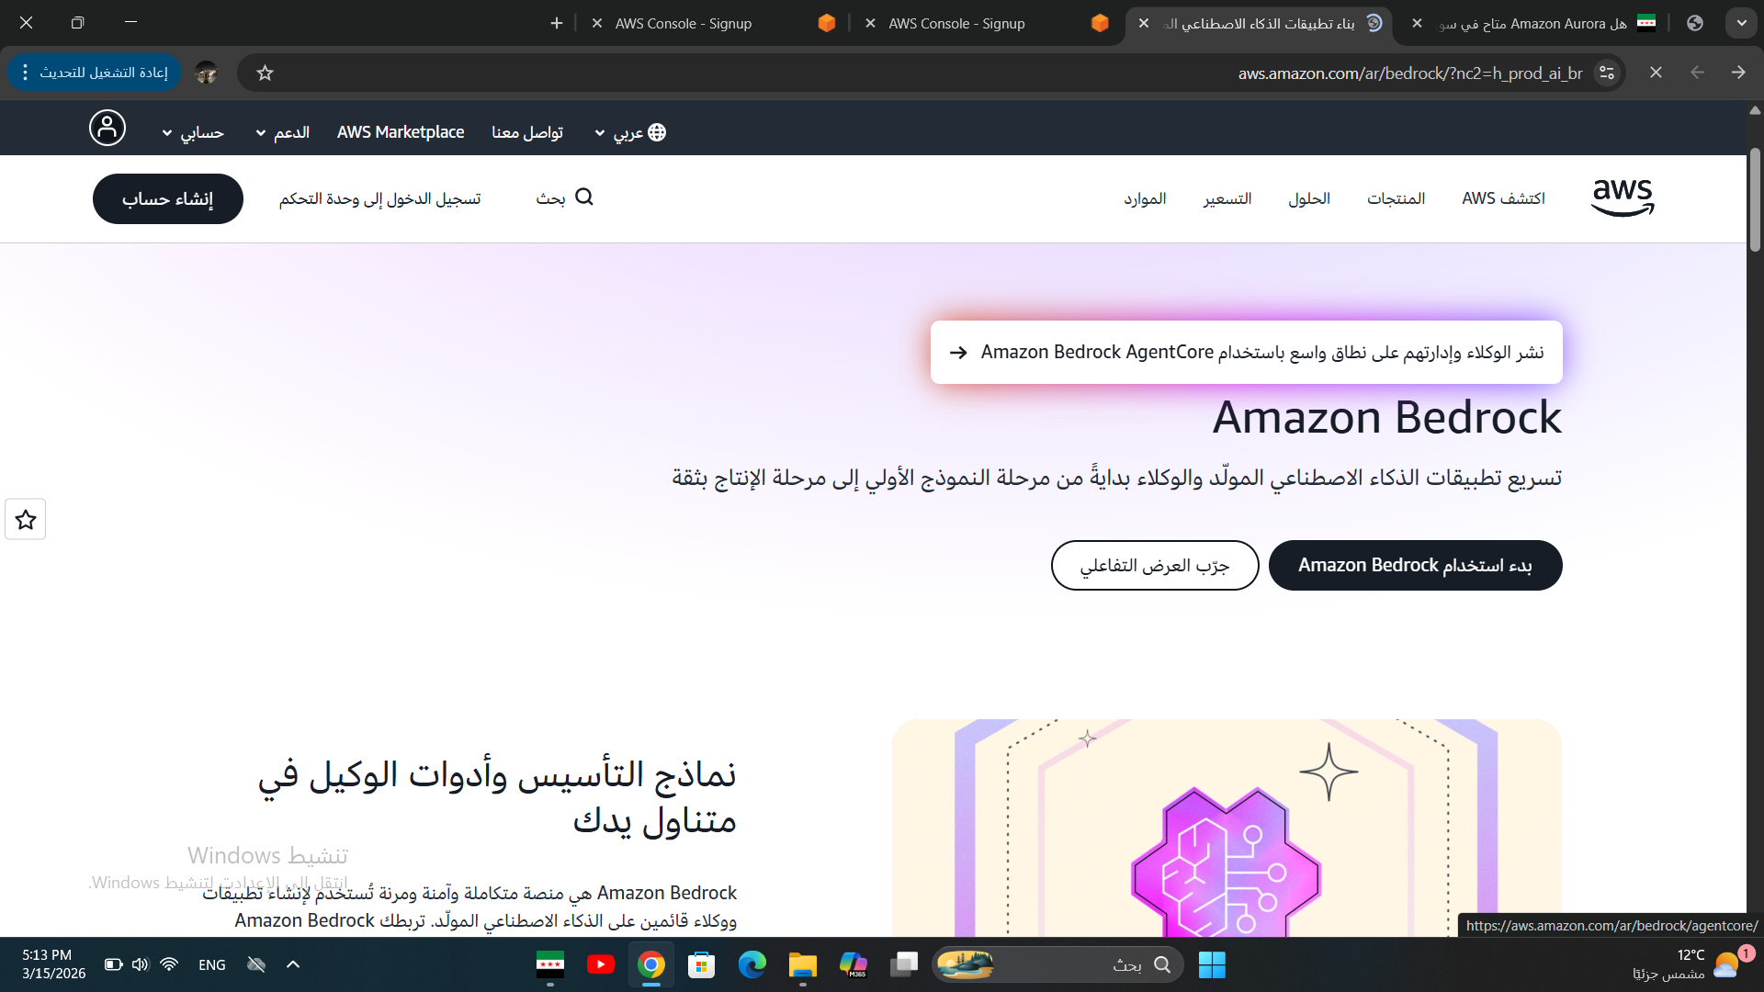Open the search magnifier icon in AWS header
This screenshot has height=992, width=1764.
(x=584, y=197)
